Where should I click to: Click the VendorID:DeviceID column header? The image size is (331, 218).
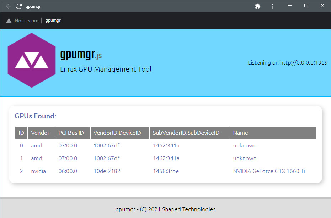120,133
